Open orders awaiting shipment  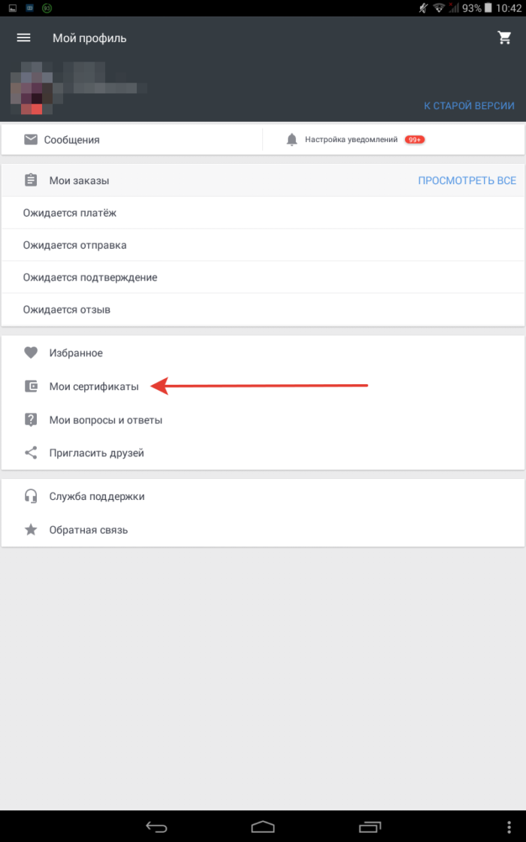(74, 245)
